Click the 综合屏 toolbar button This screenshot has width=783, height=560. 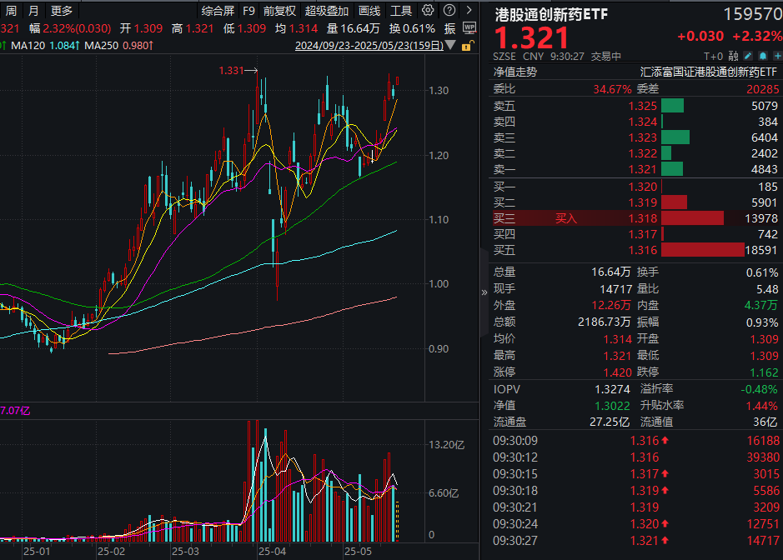click(218, 11)
